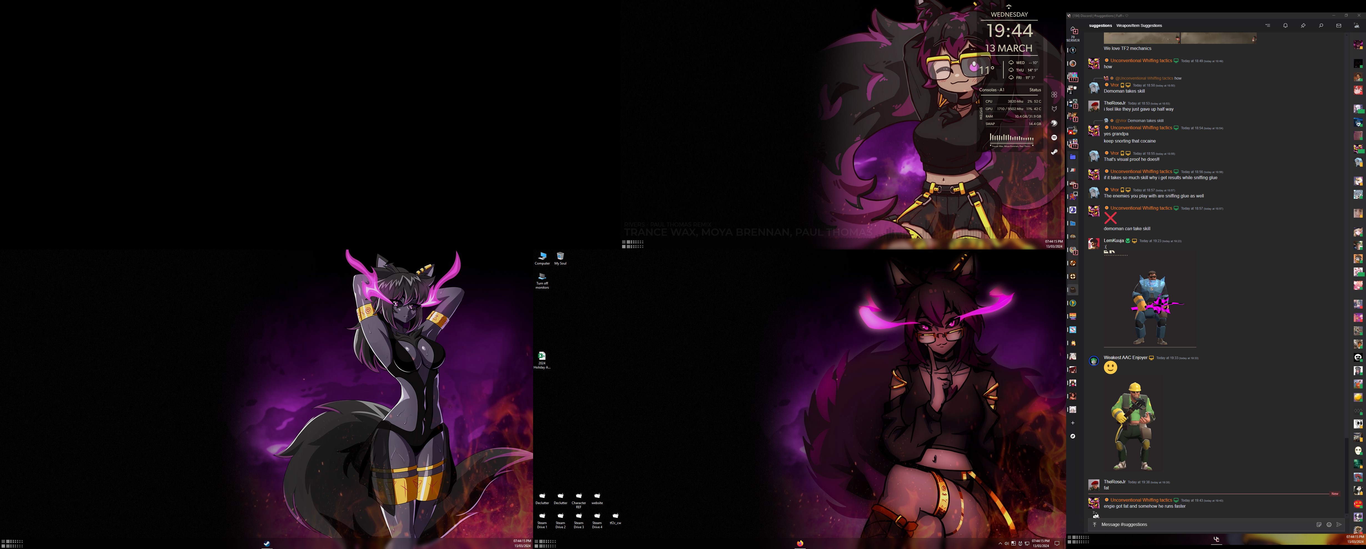Click Computer desktop icon
Screen dimensions: 1366x549
[542, 258]
